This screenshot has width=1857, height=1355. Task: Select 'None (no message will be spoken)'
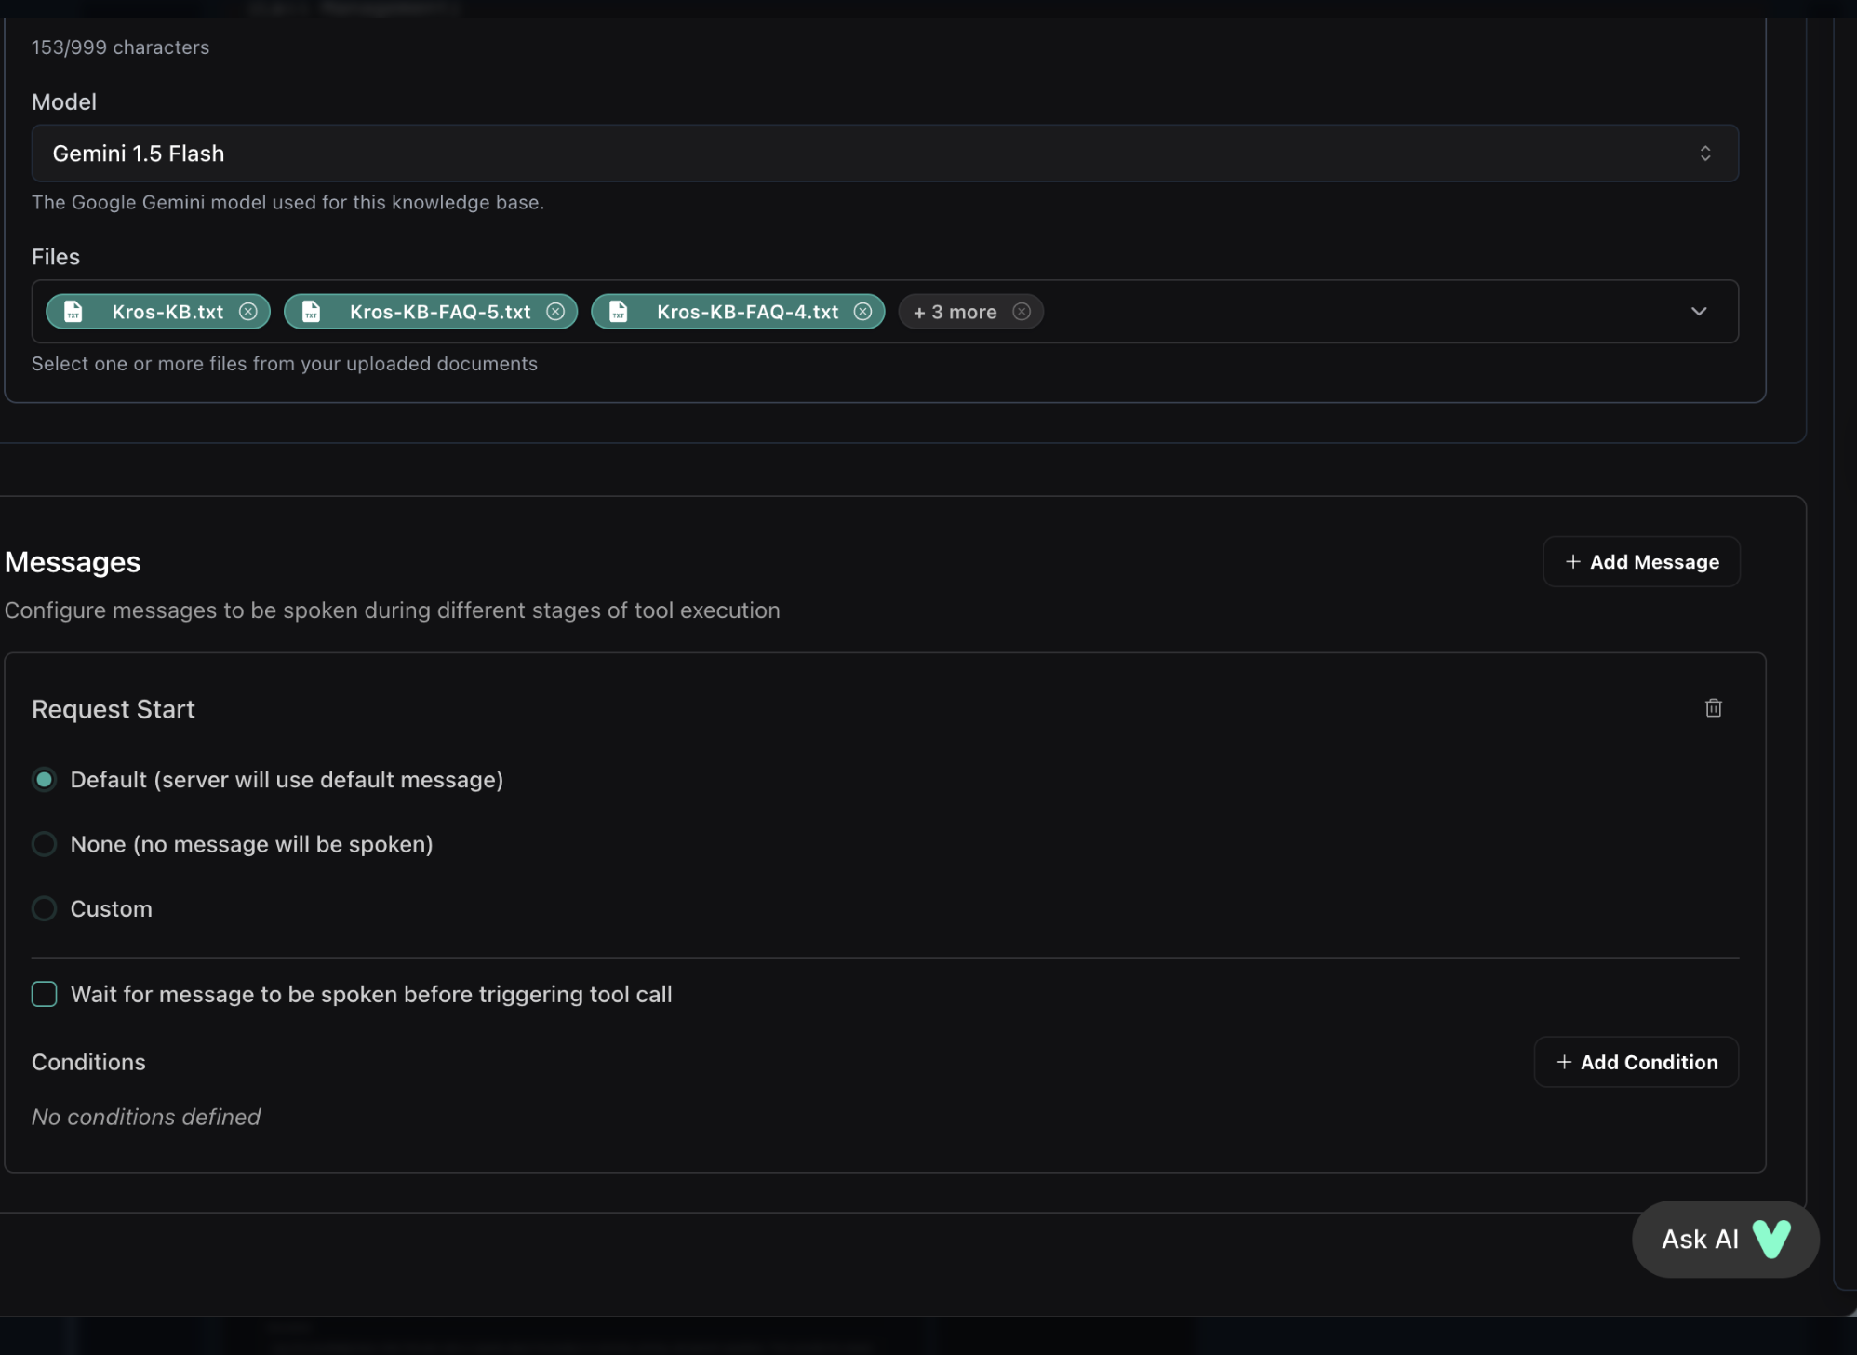click(44, 844)
